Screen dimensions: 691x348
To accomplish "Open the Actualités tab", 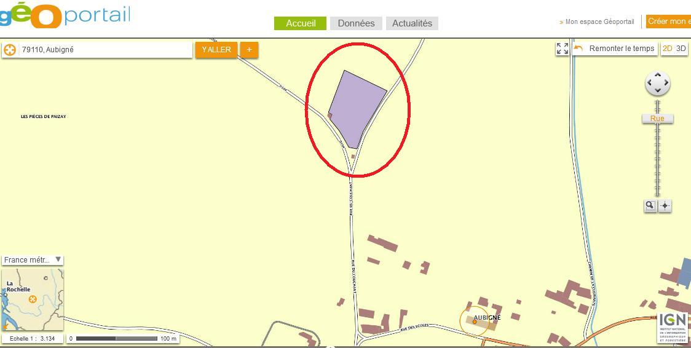I will pyautogui.click(x=412, y=23).
